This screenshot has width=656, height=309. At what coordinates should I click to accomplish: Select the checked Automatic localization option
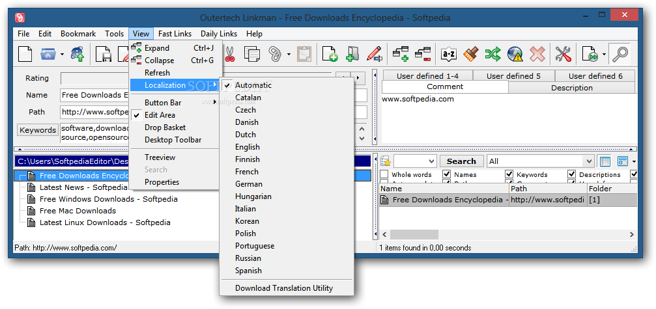coord(287,85)
